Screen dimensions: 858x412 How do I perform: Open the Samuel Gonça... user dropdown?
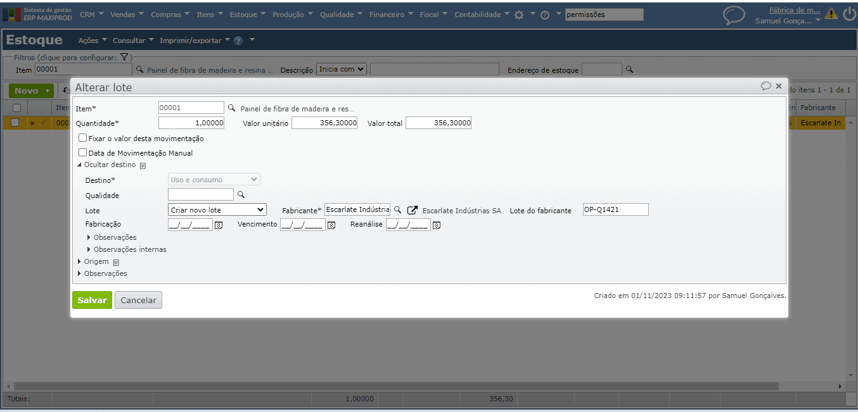tap(787, 21)
